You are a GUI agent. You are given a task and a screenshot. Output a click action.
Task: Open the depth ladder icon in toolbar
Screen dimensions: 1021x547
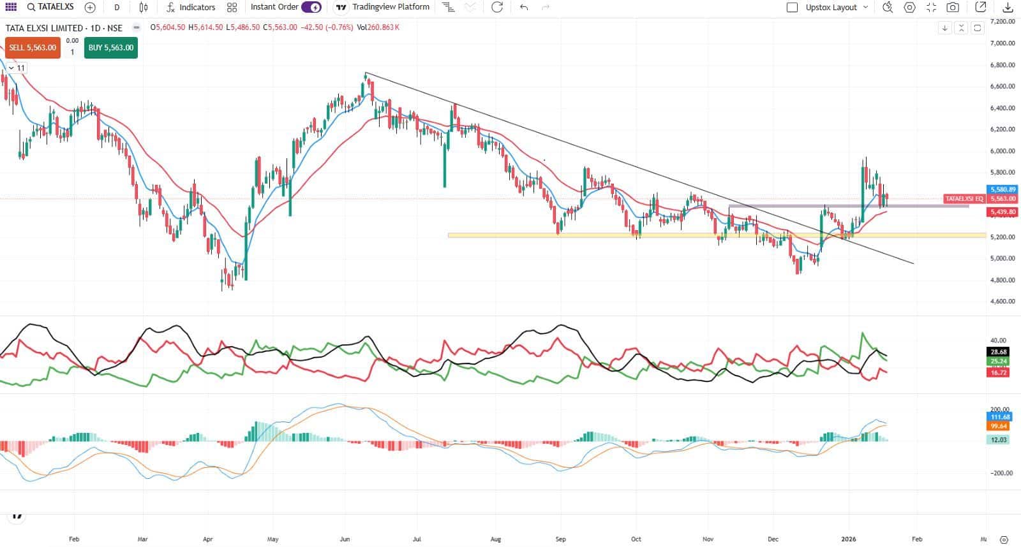(449, 8)
